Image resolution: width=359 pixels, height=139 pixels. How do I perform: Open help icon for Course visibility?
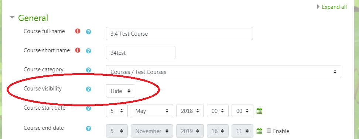(x=89, y=89)
